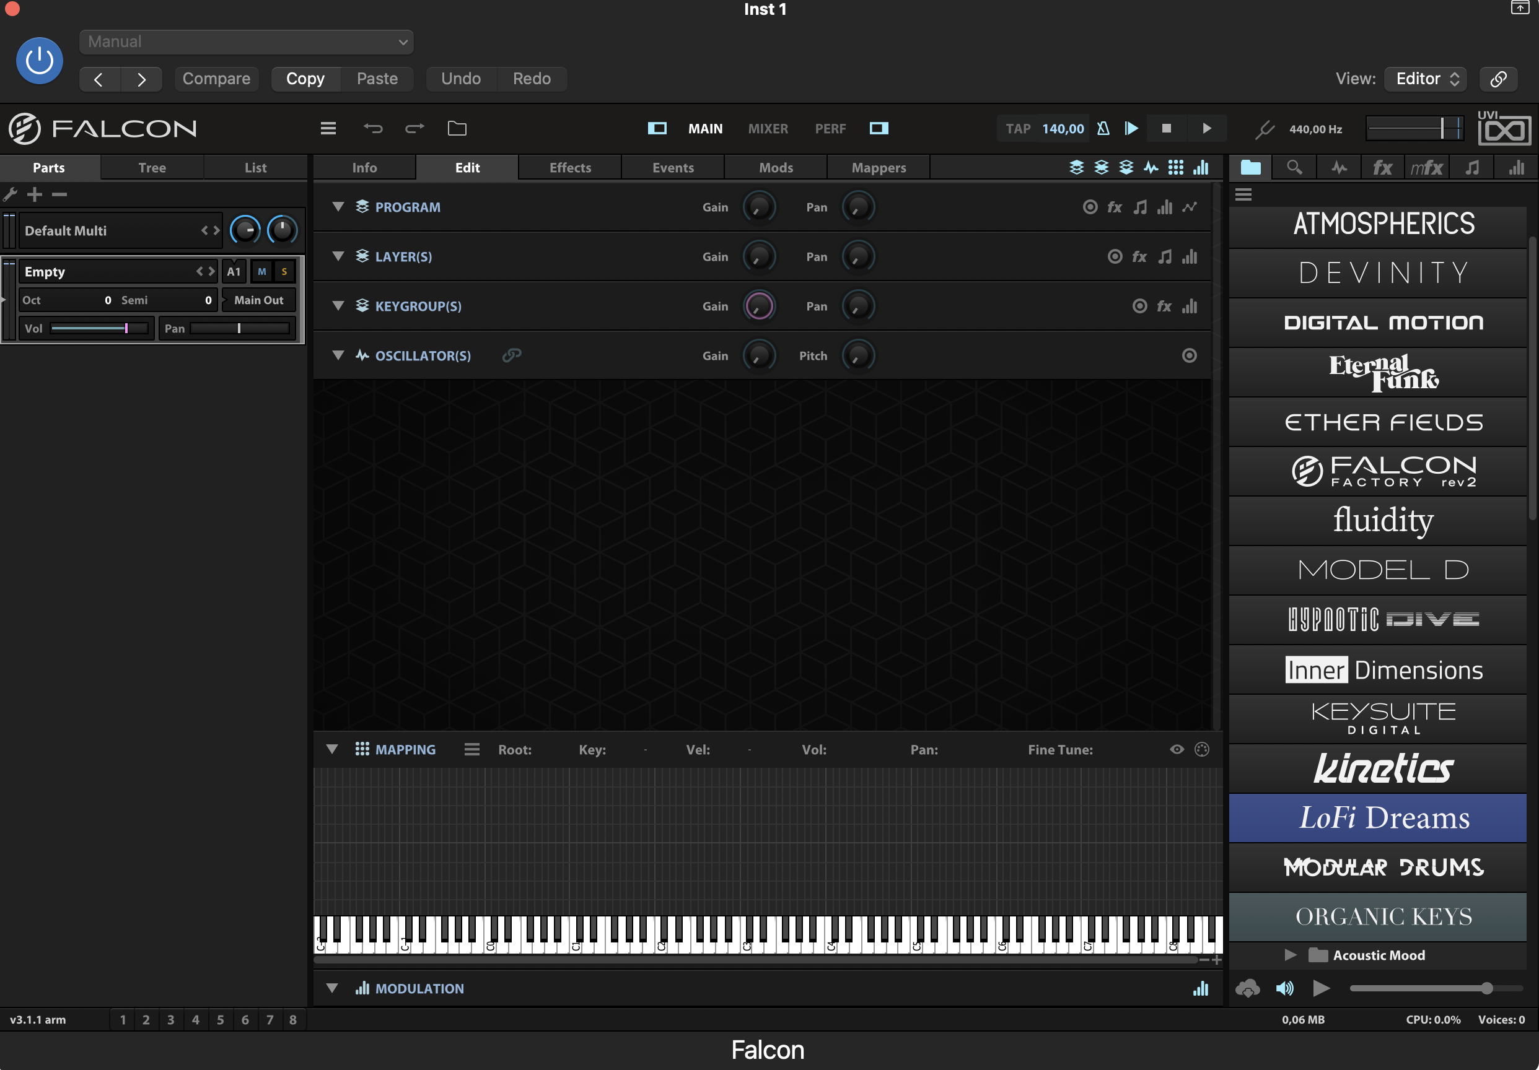This screenshot has height=1070, width=1539.
Task: Click the modulation bars icon in MODULATION row
Action: [1201, 988]
